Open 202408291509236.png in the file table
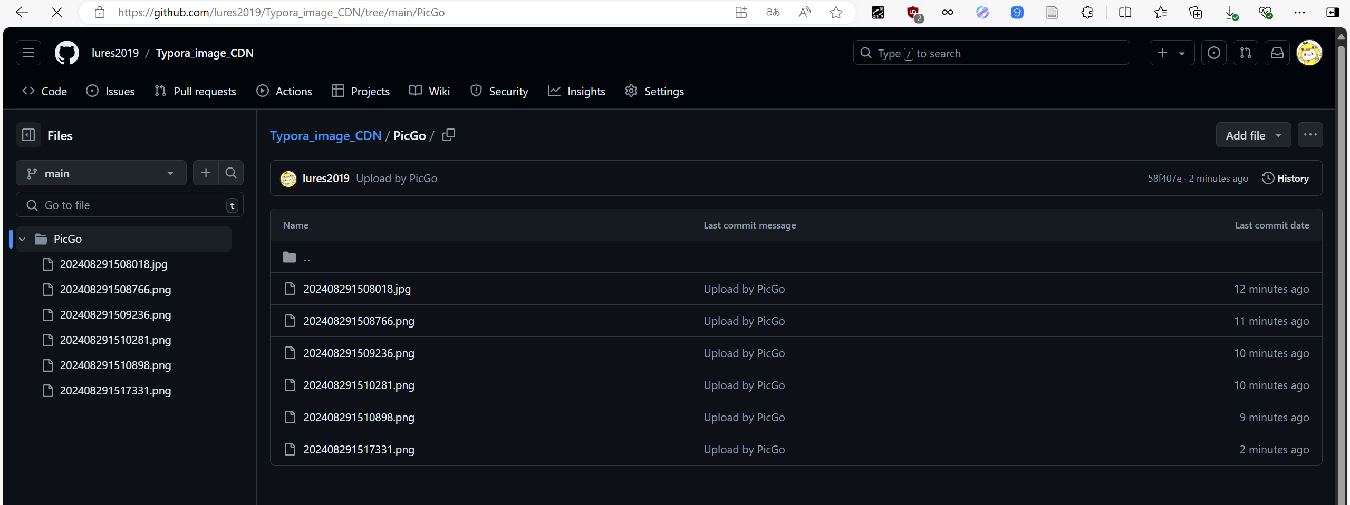1350x505 pixels. (359, 353)
